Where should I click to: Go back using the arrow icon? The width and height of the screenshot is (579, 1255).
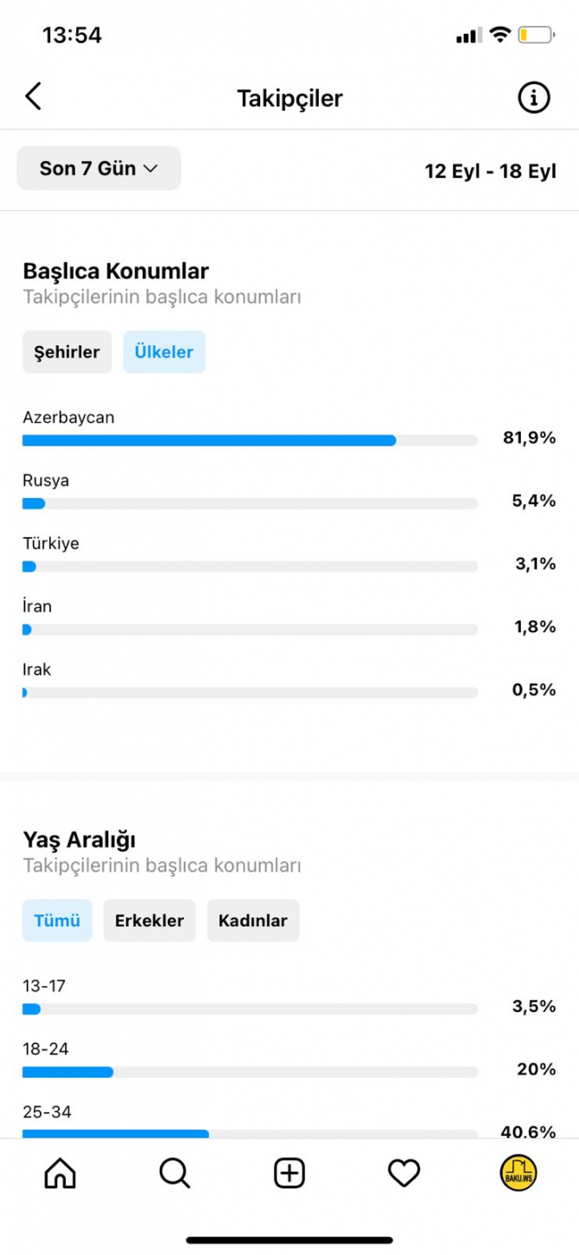33,97
